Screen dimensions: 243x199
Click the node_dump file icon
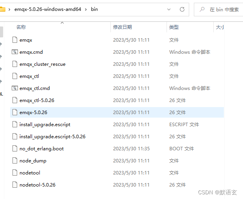15,160
